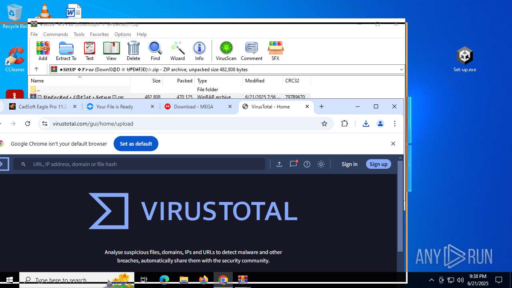Image resolution: width=512 pixels, height=288 pixels.
Task: Switch to Download - MEGA tab
Action: (194, 107)
